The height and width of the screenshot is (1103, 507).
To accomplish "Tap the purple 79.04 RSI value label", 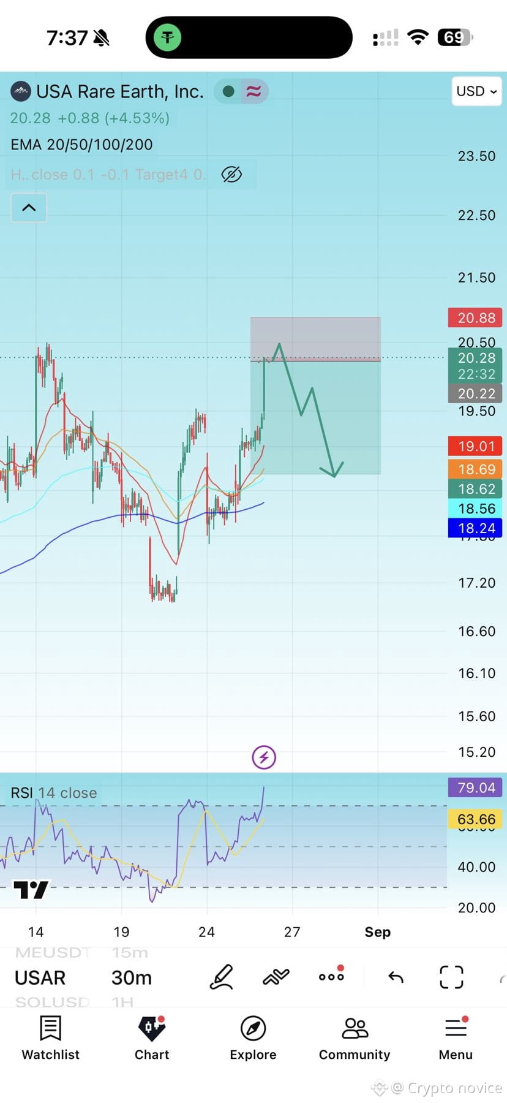I will [476, 787].
